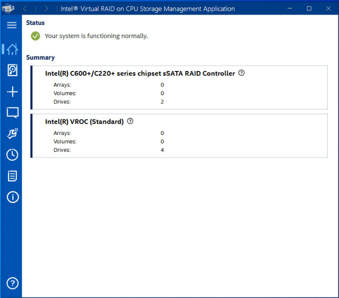Screen dimensions: 339x298
Task: Click the 'Status' section heading
Action: pos(35,23)
